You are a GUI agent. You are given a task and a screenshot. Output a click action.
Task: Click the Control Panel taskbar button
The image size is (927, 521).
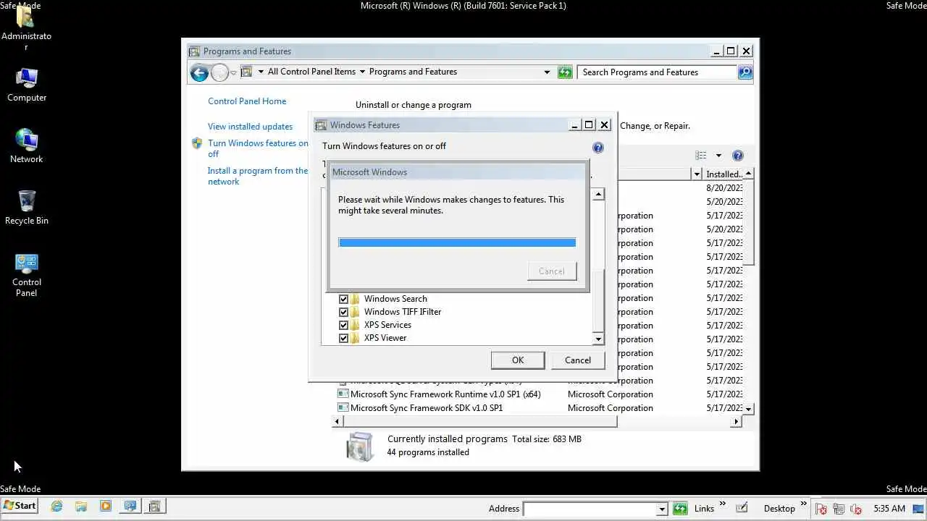pos(130,507)
